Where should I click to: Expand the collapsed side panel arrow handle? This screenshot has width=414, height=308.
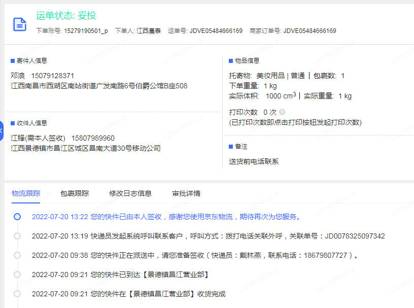[2, 131]
